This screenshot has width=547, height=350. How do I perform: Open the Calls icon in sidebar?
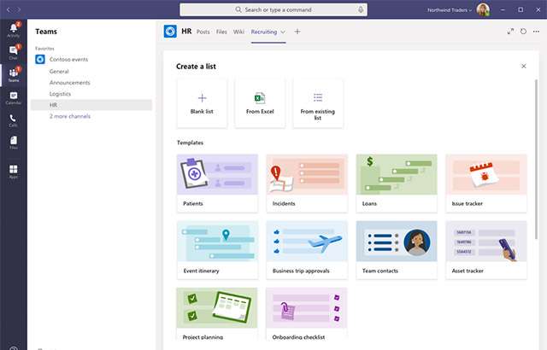[x=14, y=120]
